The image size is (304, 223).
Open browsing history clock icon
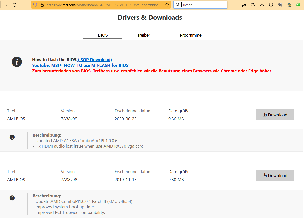coord(271,5)
